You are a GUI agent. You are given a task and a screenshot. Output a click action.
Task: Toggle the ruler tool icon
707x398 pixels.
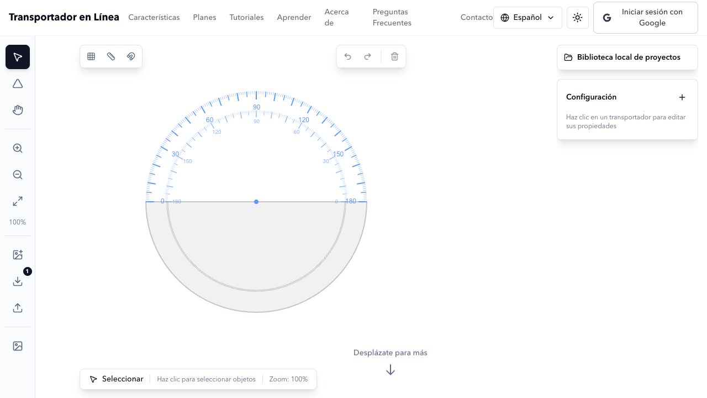pyautogui.click(x=111, y=56)
